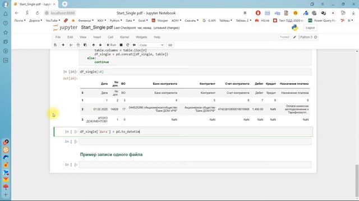Viewport: 359px width, 201px height.
Task: Reload the page in the browser
Action: coord(37,13)
